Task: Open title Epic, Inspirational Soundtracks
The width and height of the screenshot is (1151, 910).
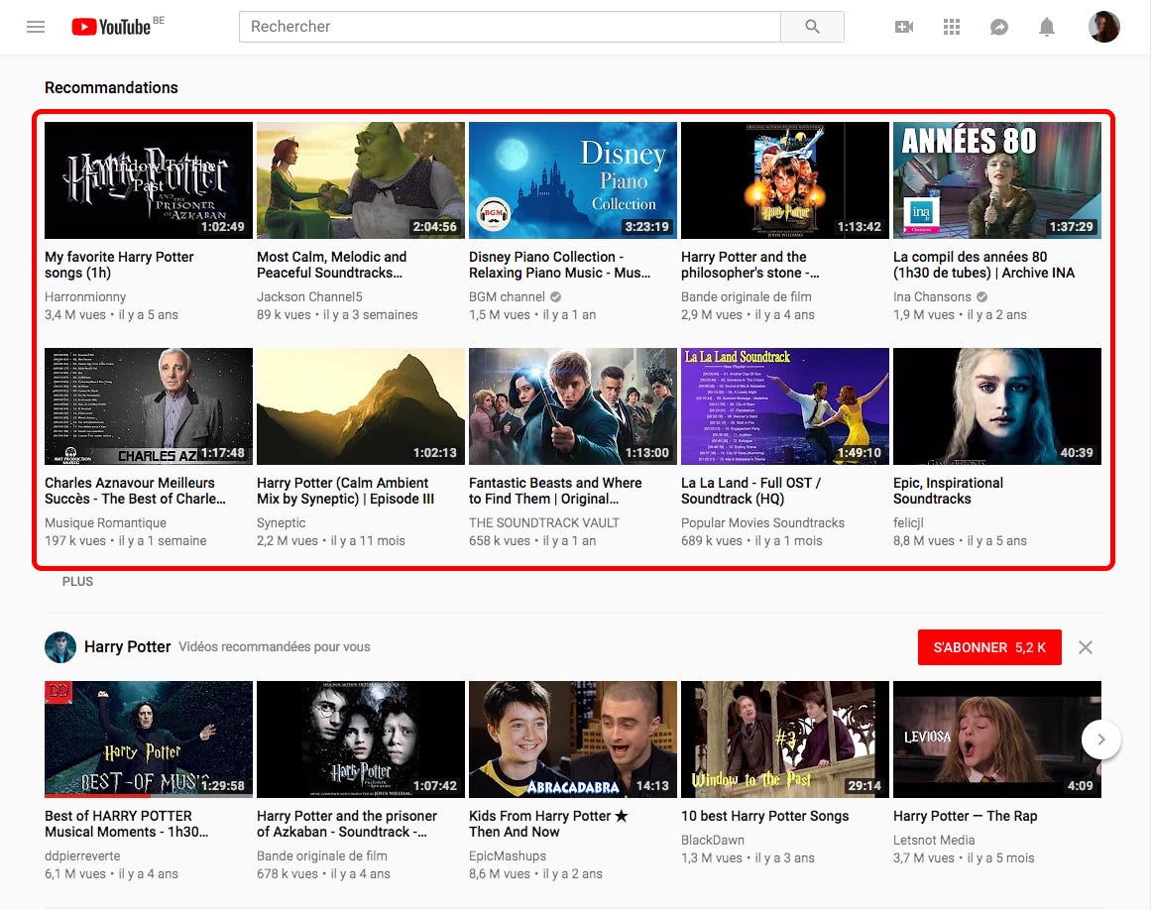Action: pos(949,491)
